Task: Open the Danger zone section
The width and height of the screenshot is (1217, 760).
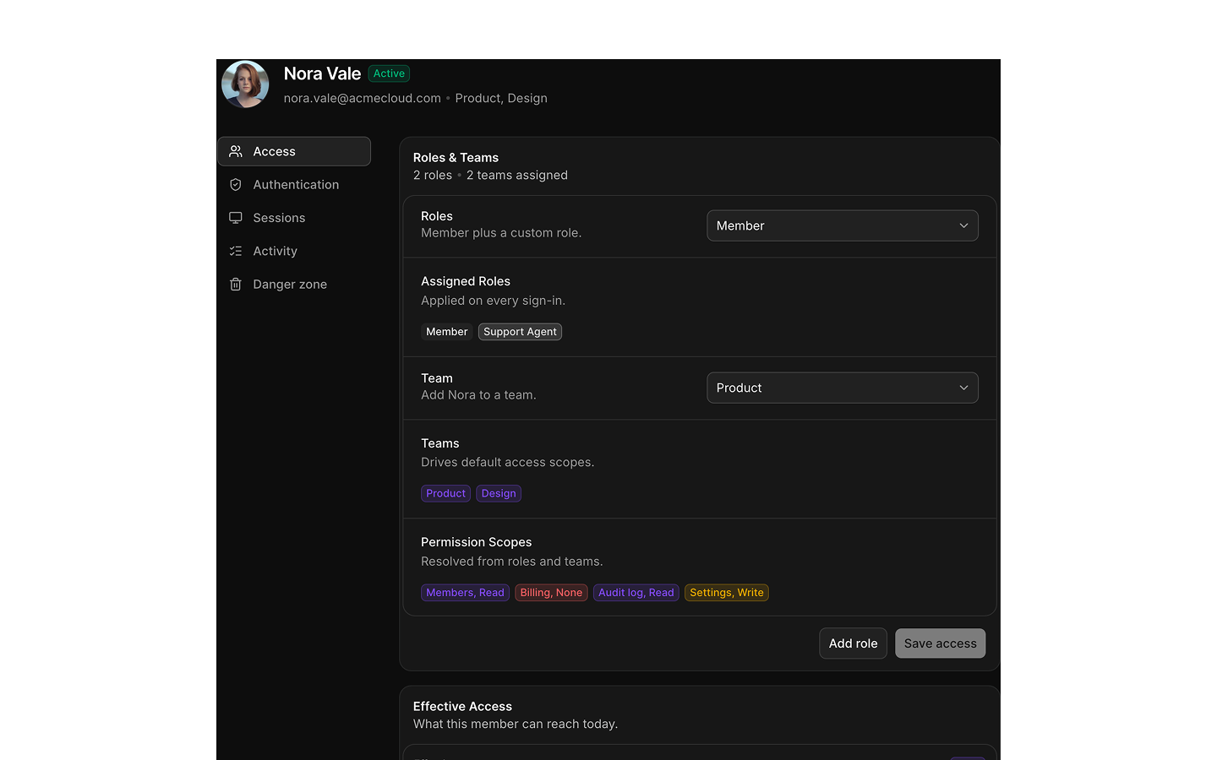Action: pyautogui.click(x=294, y=284)
